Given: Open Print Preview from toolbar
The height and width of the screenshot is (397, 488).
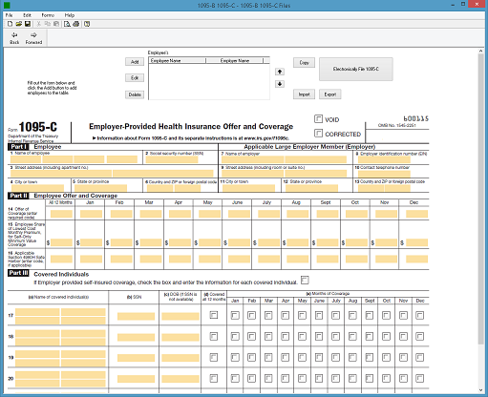Looking at the screenshot, I should pyautogui.click(x=67, y=24).
